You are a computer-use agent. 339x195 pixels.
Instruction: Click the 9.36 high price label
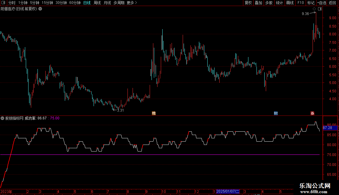(x=305, y=14)
